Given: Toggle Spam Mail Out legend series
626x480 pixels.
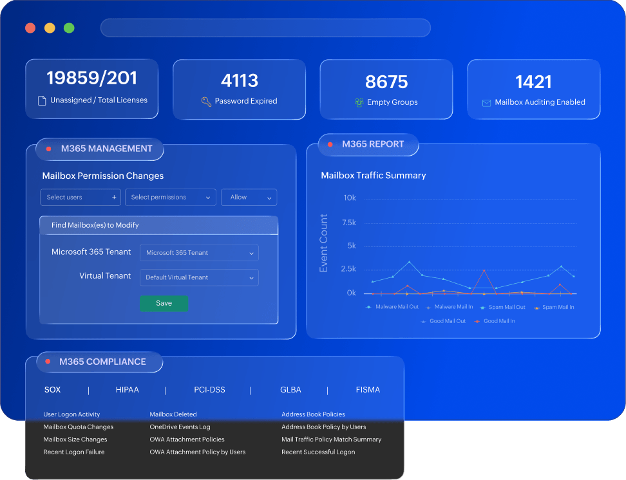Looking at the screenshot, I should (x=502, y=307).
